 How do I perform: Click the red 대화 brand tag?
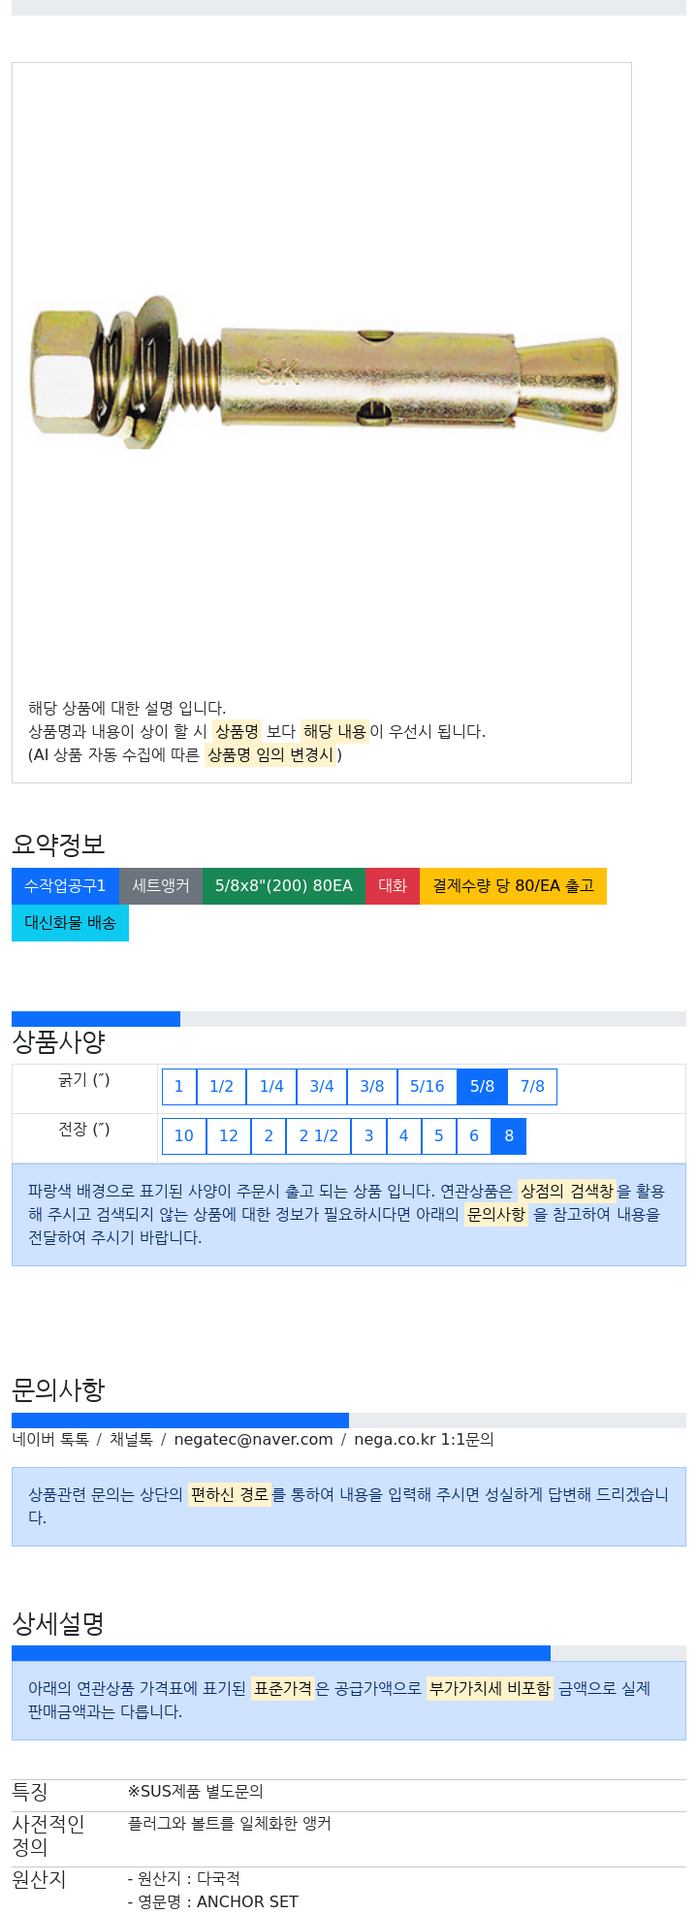[x=393, y=886]
